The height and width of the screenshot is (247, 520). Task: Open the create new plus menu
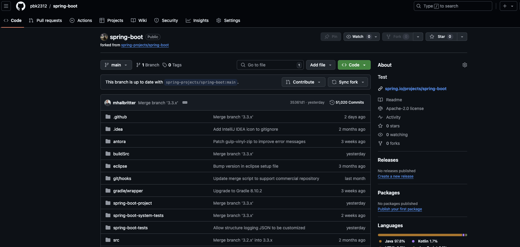click(508, 6)
